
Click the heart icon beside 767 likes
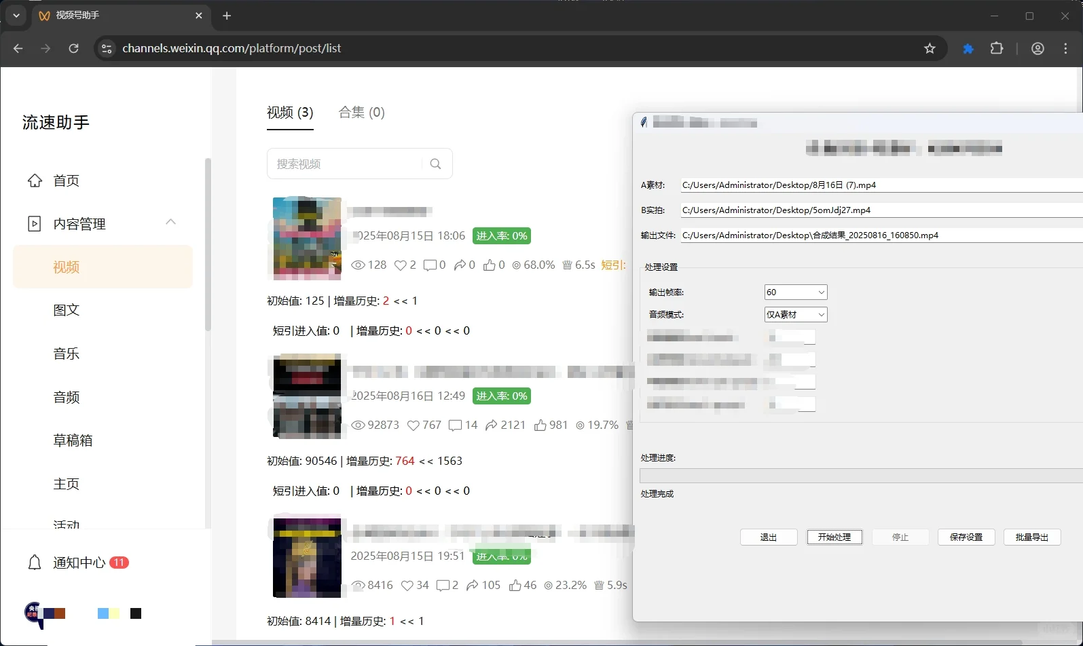click(414, 425)
